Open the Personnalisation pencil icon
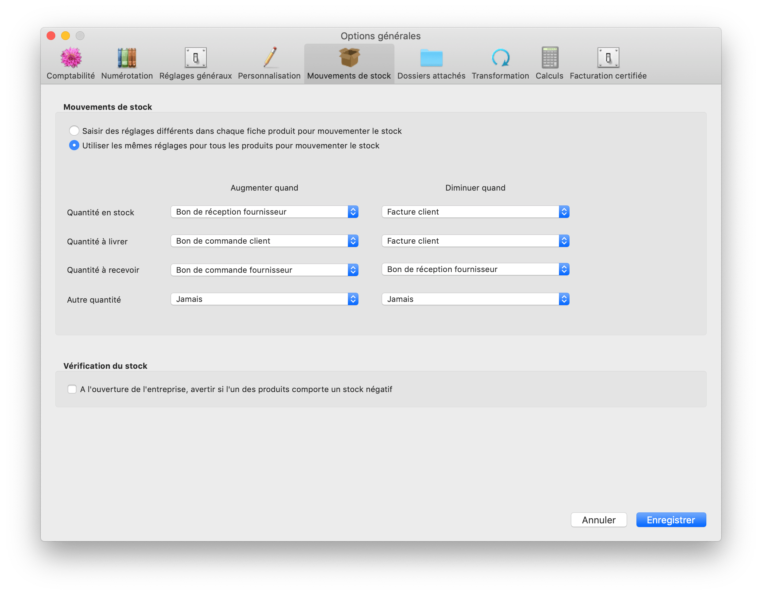 tap(270, 57)
